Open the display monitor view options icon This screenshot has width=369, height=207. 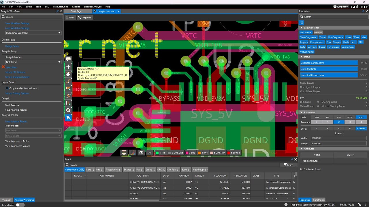124,153
